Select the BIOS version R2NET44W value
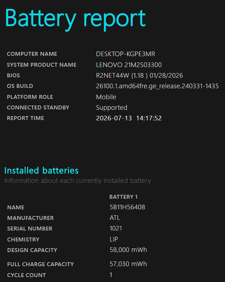Viewport: 225px width, 282px height. click(x=139, y=76)
